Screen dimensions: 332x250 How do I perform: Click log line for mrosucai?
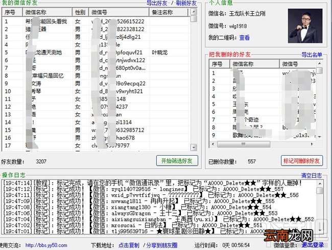133,225
